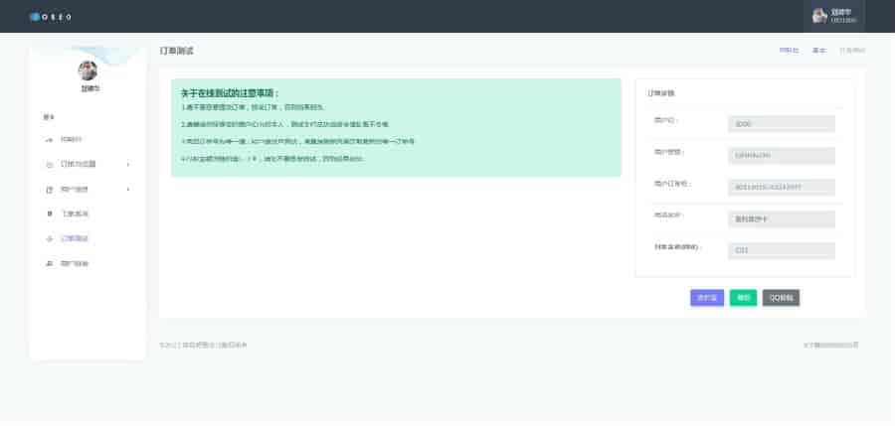The width and height of the screenshot is (895, 426).
Task: Click the footer text at the bottom right
Action: click(x=831, y=345)
